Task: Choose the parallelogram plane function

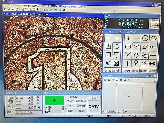Action: click(145, 47)
